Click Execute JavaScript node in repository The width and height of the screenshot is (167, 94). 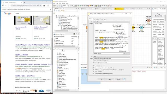(x=63, y=58)
